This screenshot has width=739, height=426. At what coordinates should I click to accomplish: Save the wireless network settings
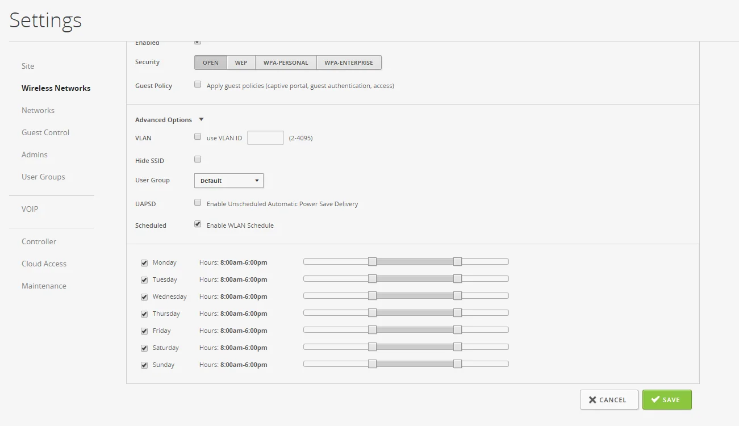point(667,400)
